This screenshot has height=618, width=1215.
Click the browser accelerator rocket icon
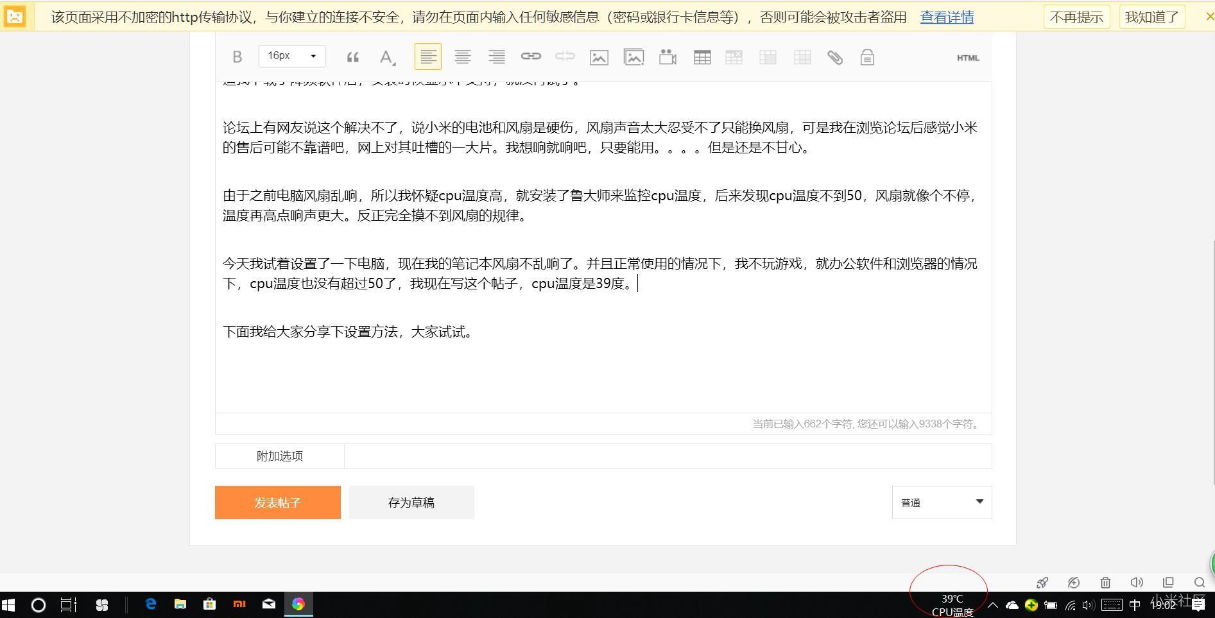coord(1042,583)
